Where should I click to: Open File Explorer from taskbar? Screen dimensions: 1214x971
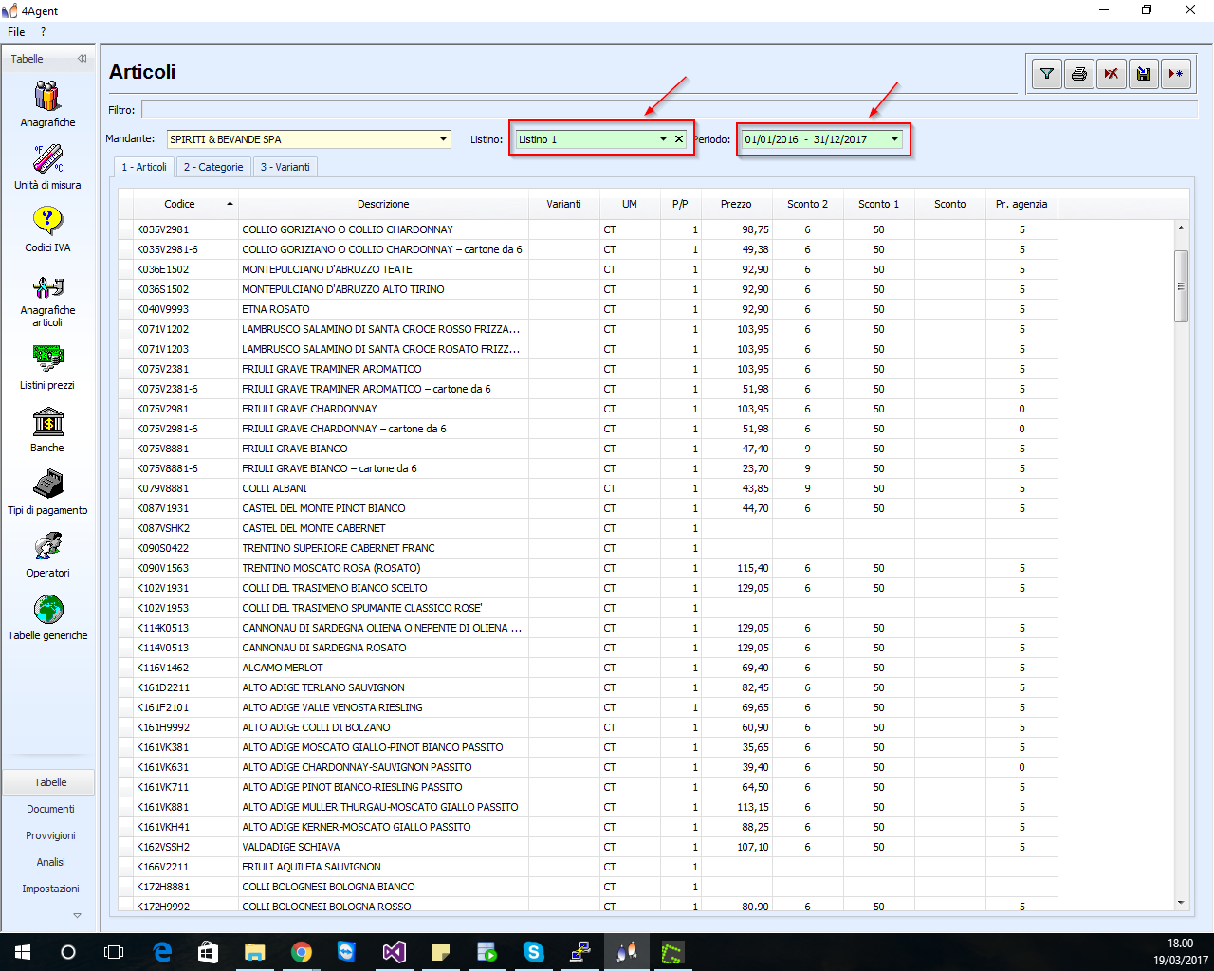[255, 952]
